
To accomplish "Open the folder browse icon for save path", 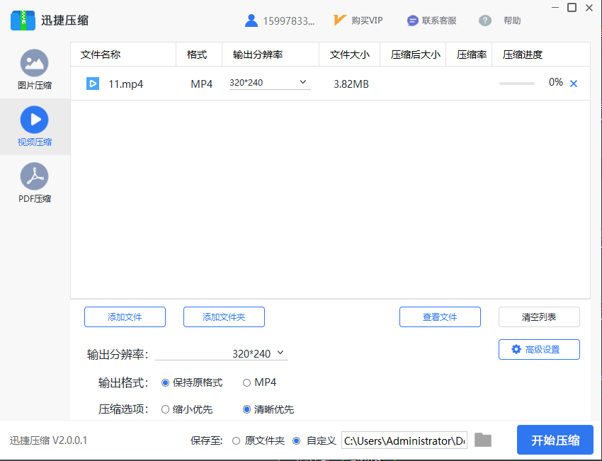I will click(x=483, y=440).
